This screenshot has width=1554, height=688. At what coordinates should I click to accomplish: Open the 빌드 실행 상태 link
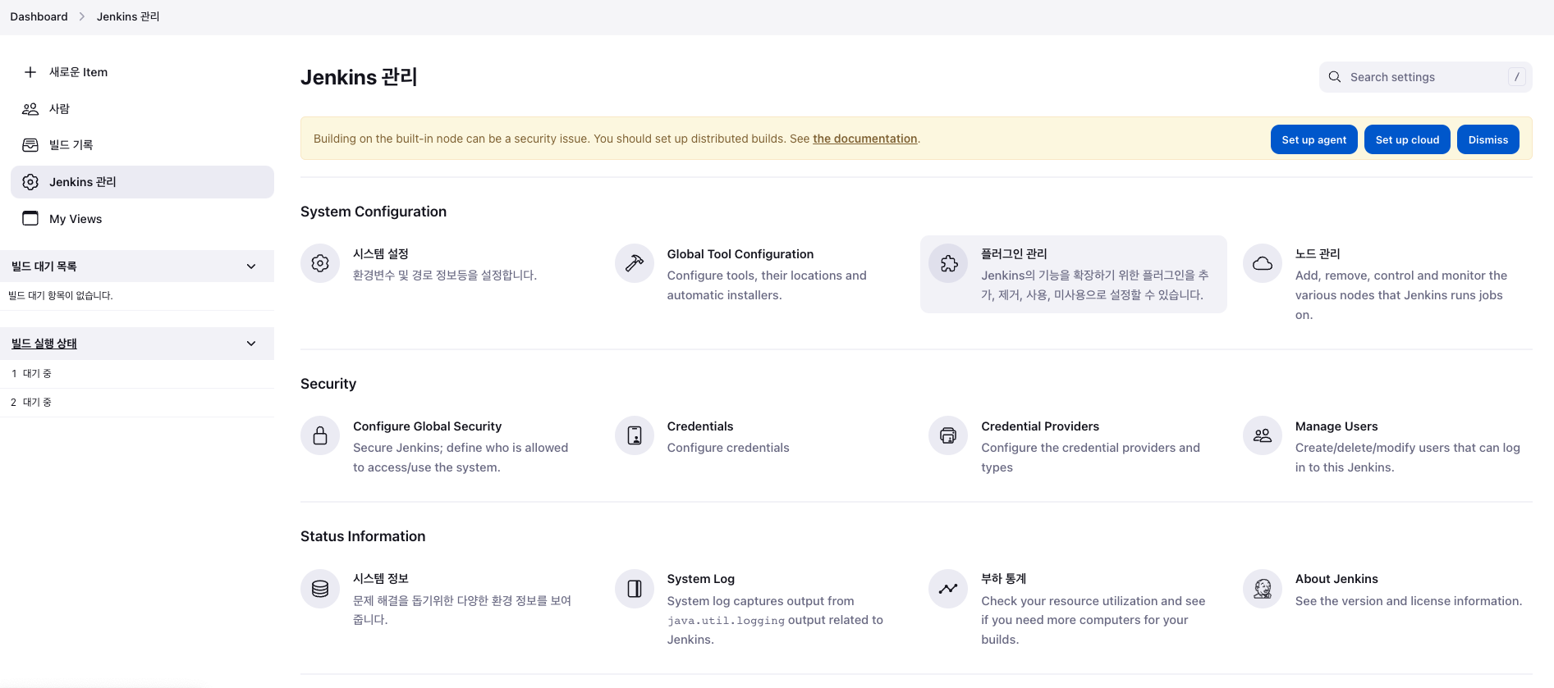click(x=44, y=344)
